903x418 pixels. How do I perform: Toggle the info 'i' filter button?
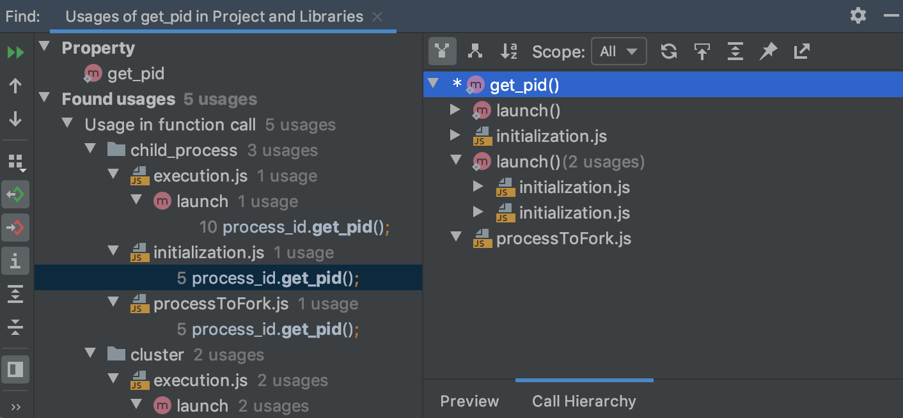tap(16, 261)
